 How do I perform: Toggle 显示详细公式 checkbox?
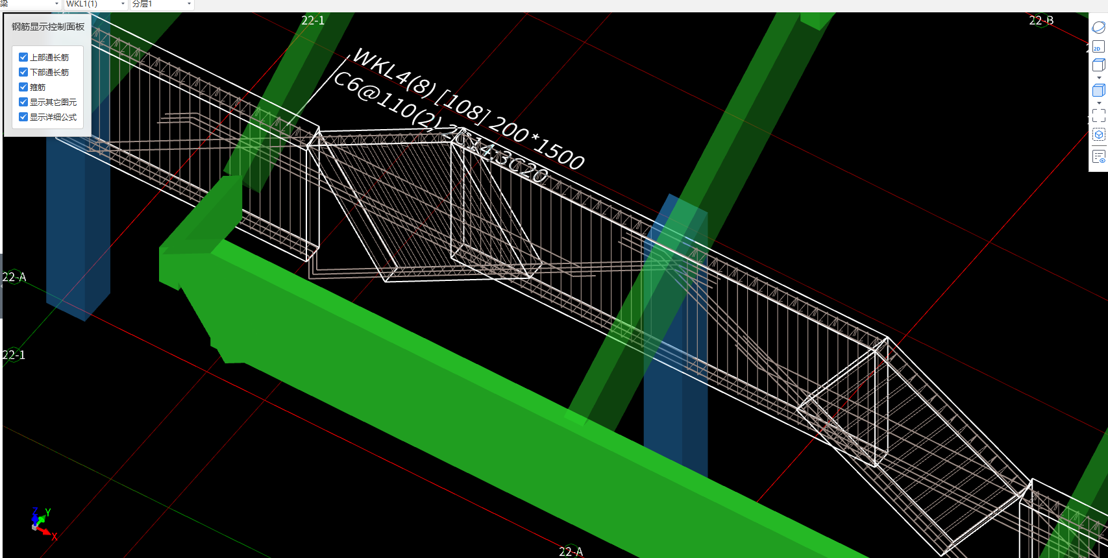[x=23, y=117]
